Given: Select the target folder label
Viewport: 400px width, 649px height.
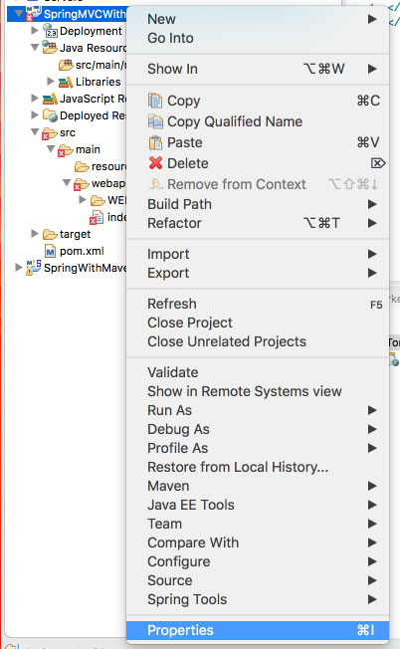Looking at the screenshot, I should tap(75, 234).
